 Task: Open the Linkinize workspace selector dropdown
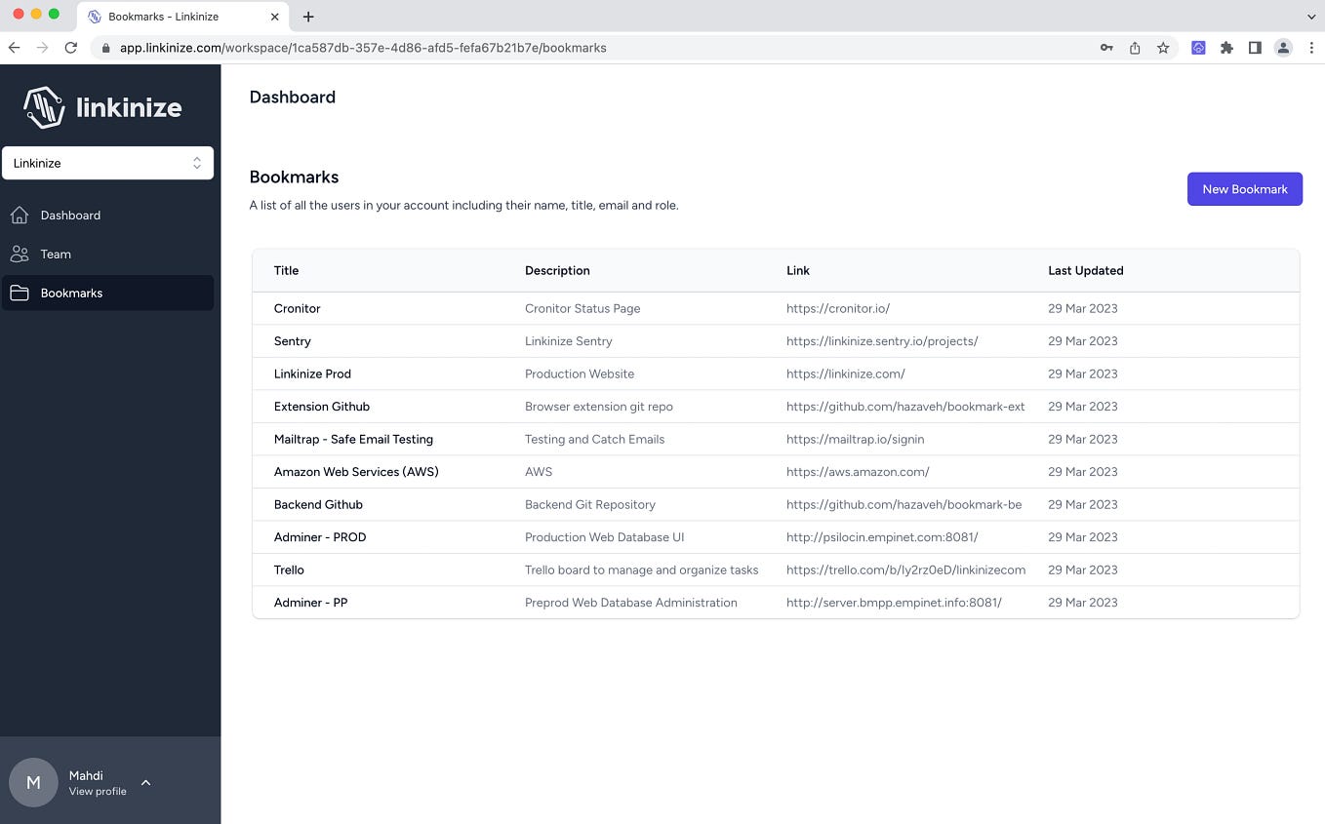click(x=107, y=163)
